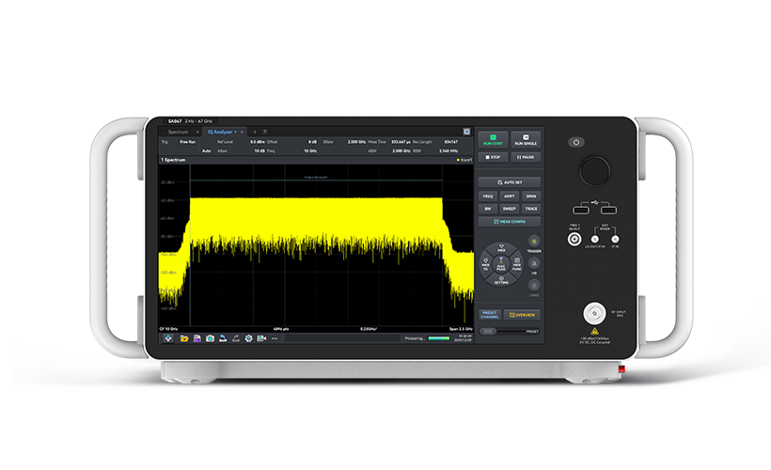Image resolution: width=771 pixels, height=470 pixels.
Task: Open settings gear in bottom toolbar
Action: (x=248, y=337)
